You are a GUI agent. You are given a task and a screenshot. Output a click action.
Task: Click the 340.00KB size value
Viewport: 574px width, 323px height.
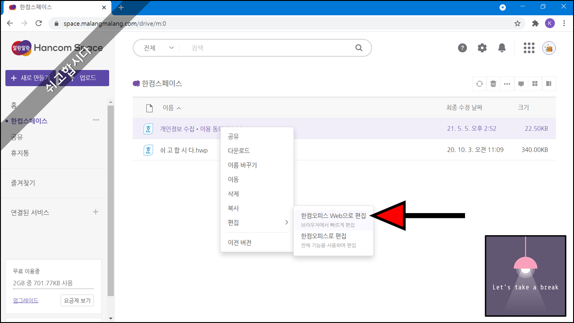(x=535, y=150)
